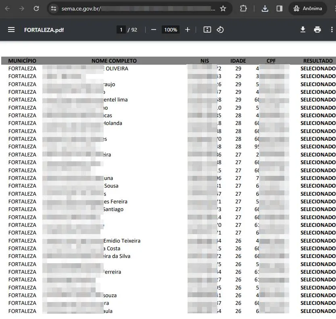Open the browser extensions puzzle icon
Screen dimensions: 336x319
(x=244, y=8)
